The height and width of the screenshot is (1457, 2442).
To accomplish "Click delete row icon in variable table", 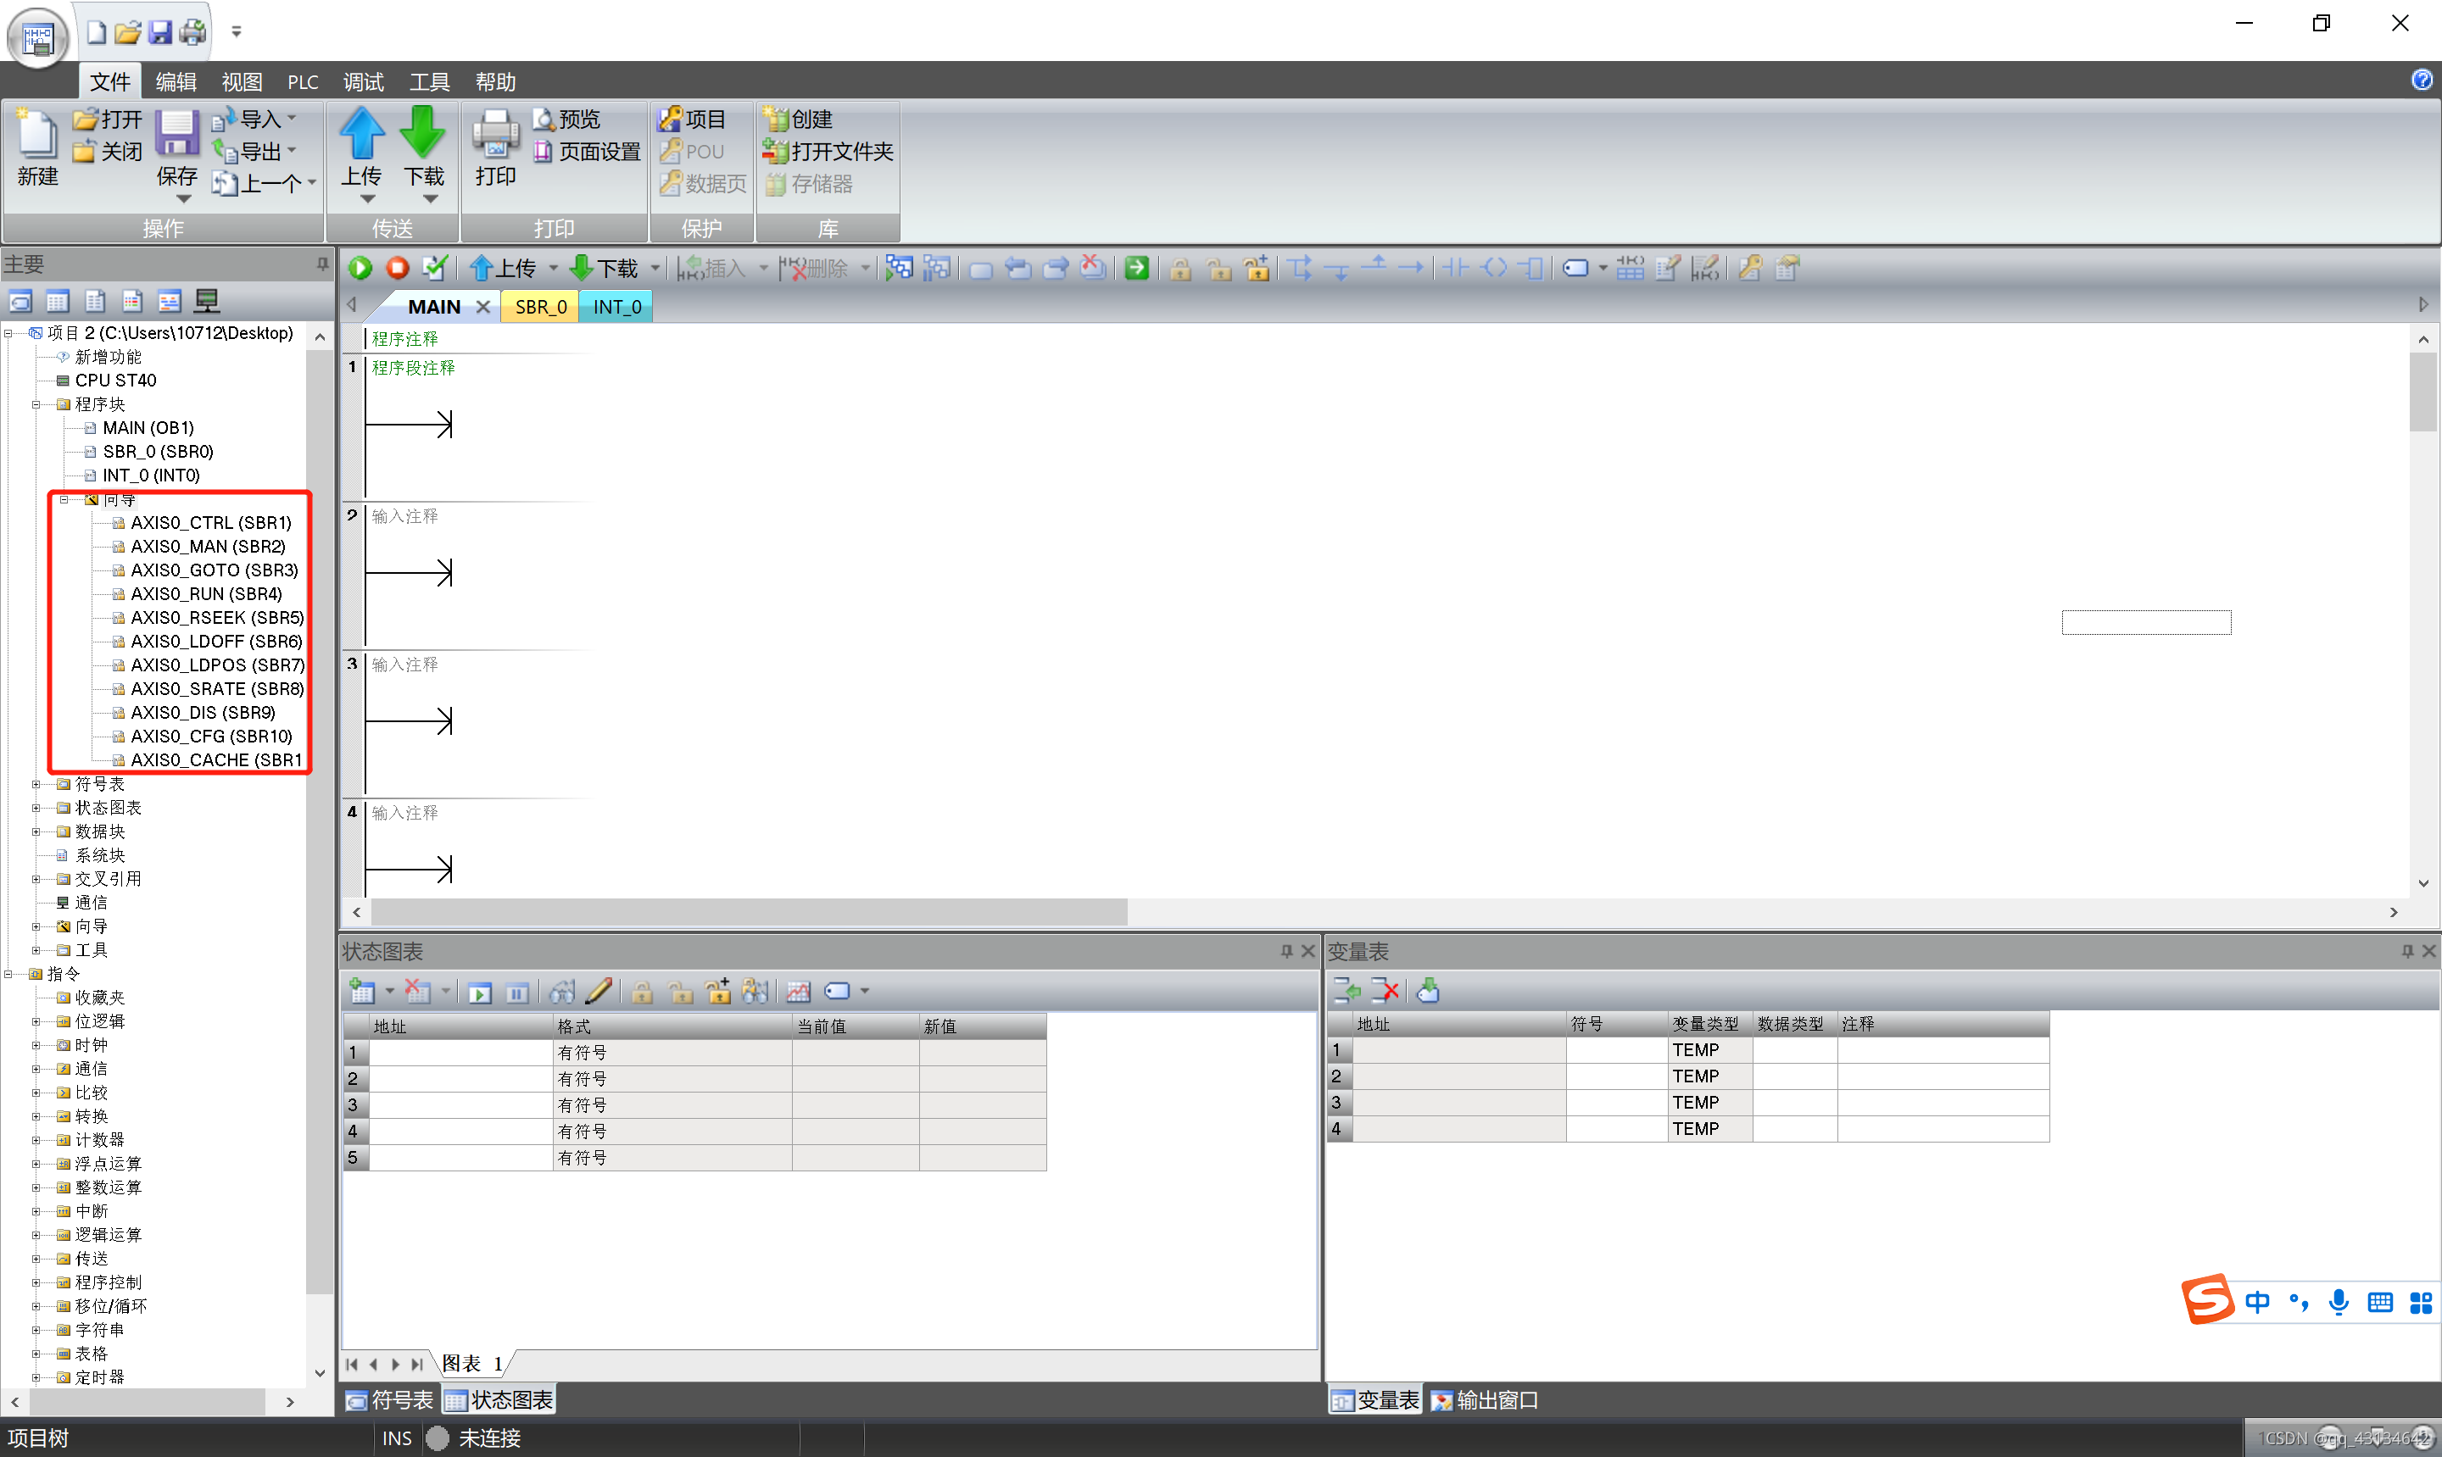I will coord(1385,991).
